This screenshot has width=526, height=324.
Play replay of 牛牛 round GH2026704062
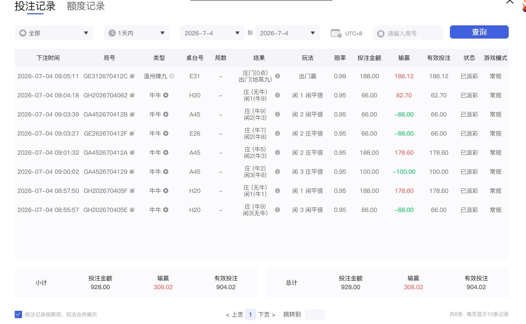166,95
